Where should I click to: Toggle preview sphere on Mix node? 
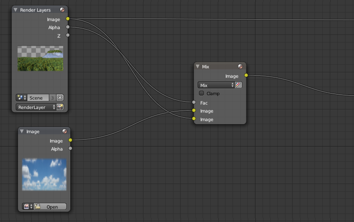(x=240, y=67)
